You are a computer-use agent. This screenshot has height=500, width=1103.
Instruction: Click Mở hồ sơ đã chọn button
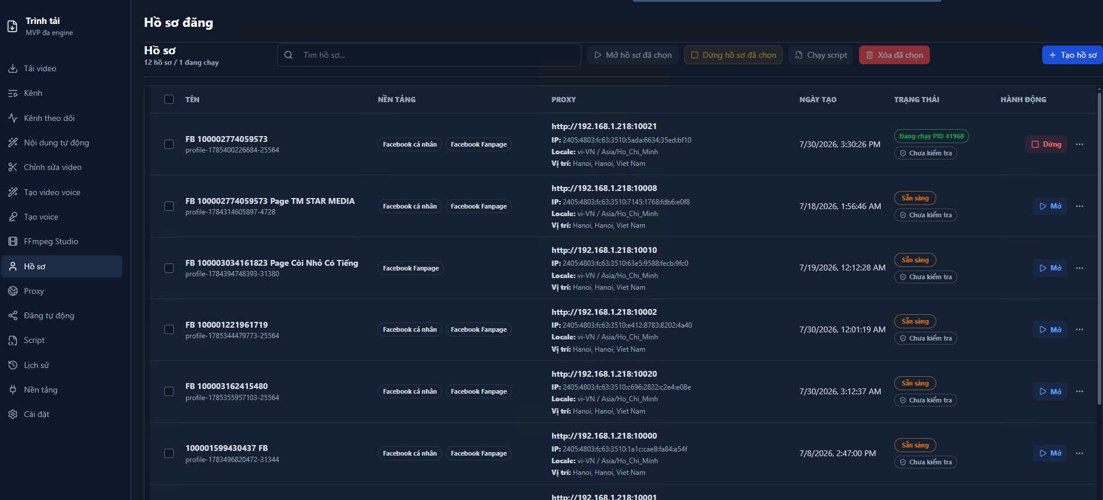point(633,55)
